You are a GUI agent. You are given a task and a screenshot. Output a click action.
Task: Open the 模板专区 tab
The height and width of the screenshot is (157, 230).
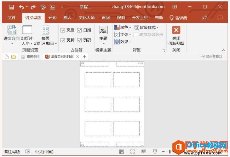[x=30, y=56]
